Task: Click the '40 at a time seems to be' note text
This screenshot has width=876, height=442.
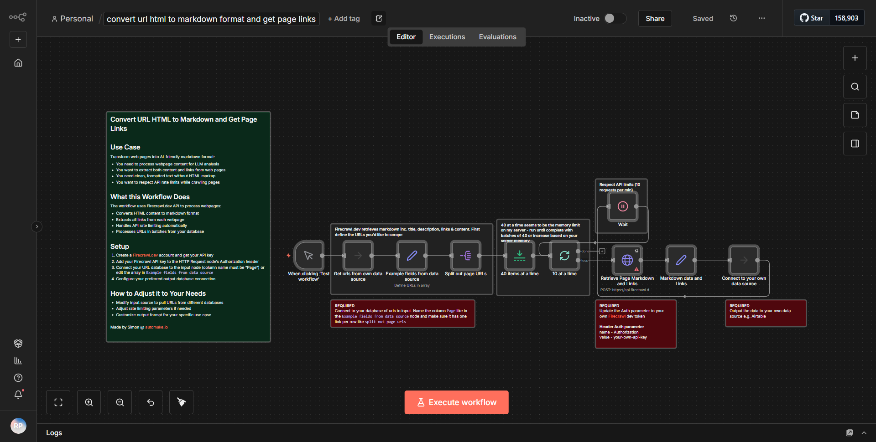Action: click(540, 233)
